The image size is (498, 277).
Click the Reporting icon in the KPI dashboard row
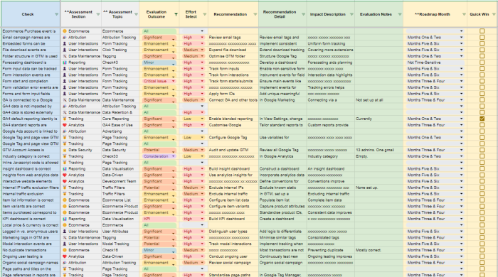pyautogui.click(x=65, y=219)
